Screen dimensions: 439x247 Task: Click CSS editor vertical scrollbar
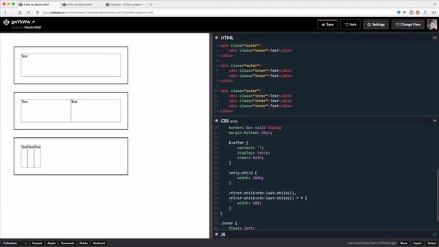[x=438, y=195]
